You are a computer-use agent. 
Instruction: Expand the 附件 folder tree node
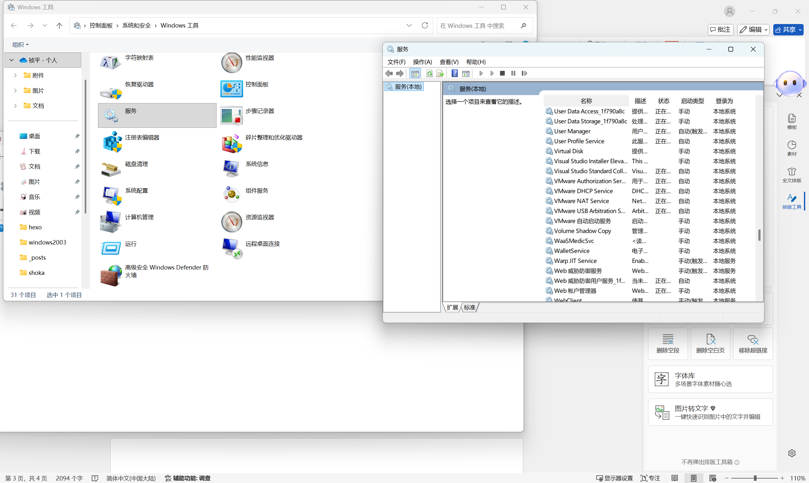(x=15, y=76)
